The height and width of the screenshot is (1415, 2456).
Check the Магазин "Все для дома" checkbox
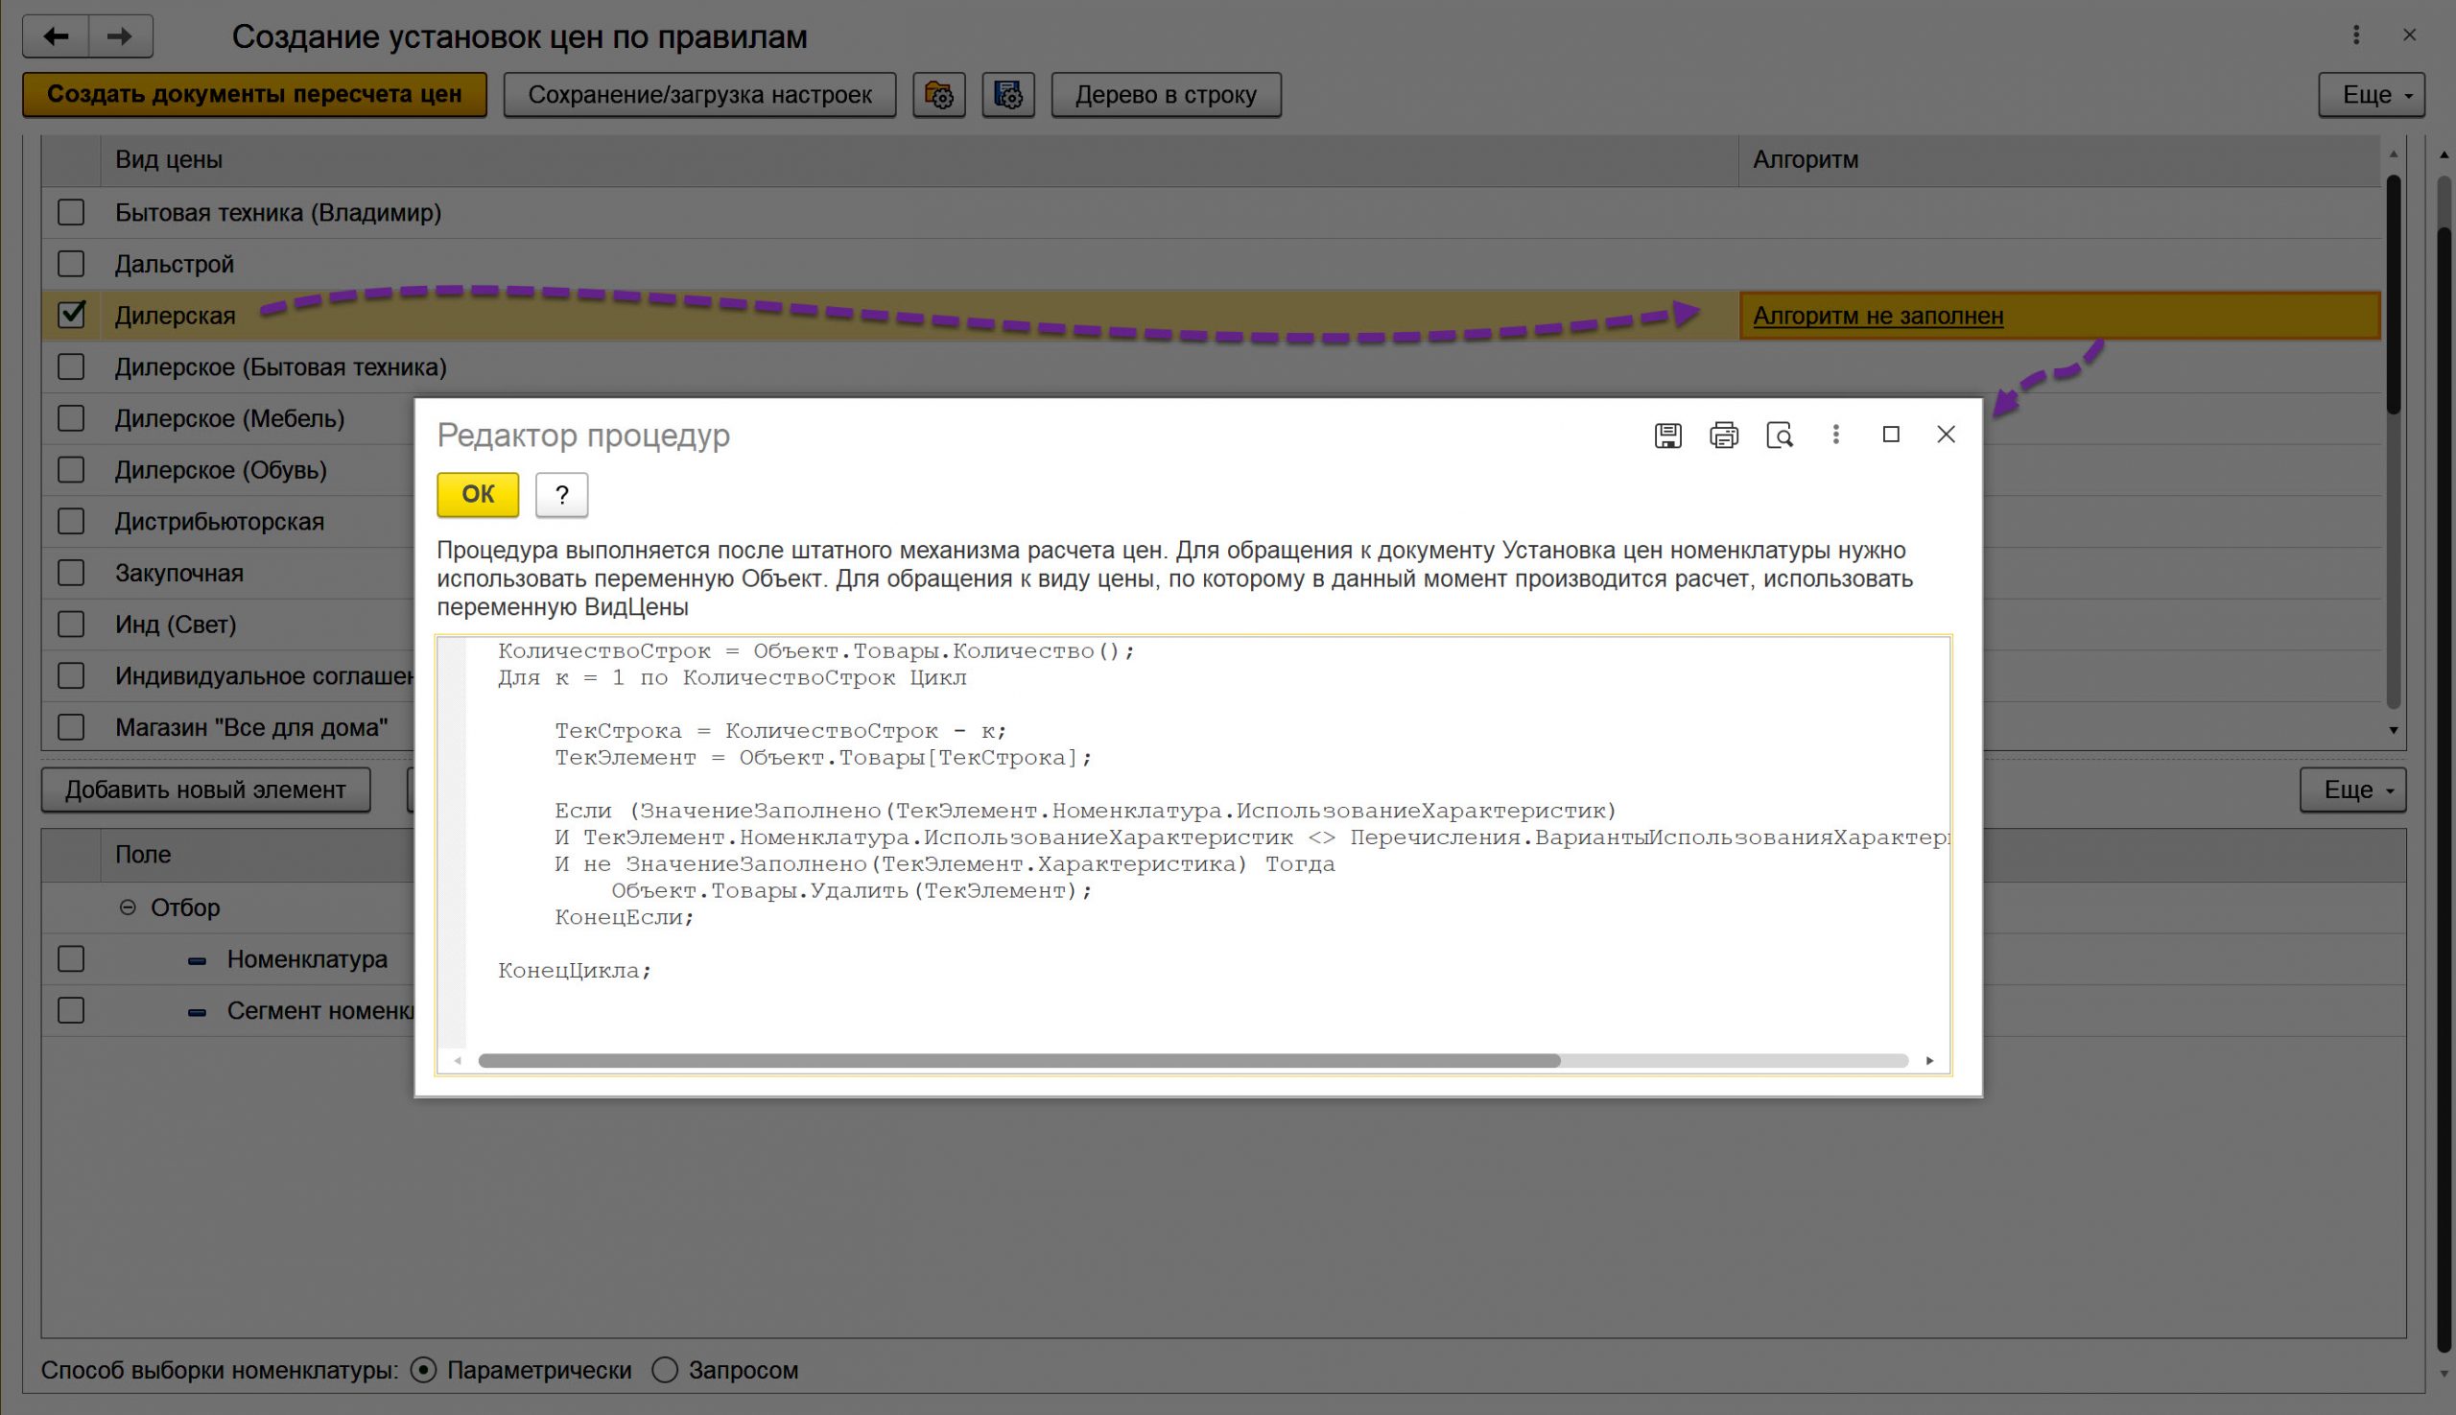pos(71,727)
